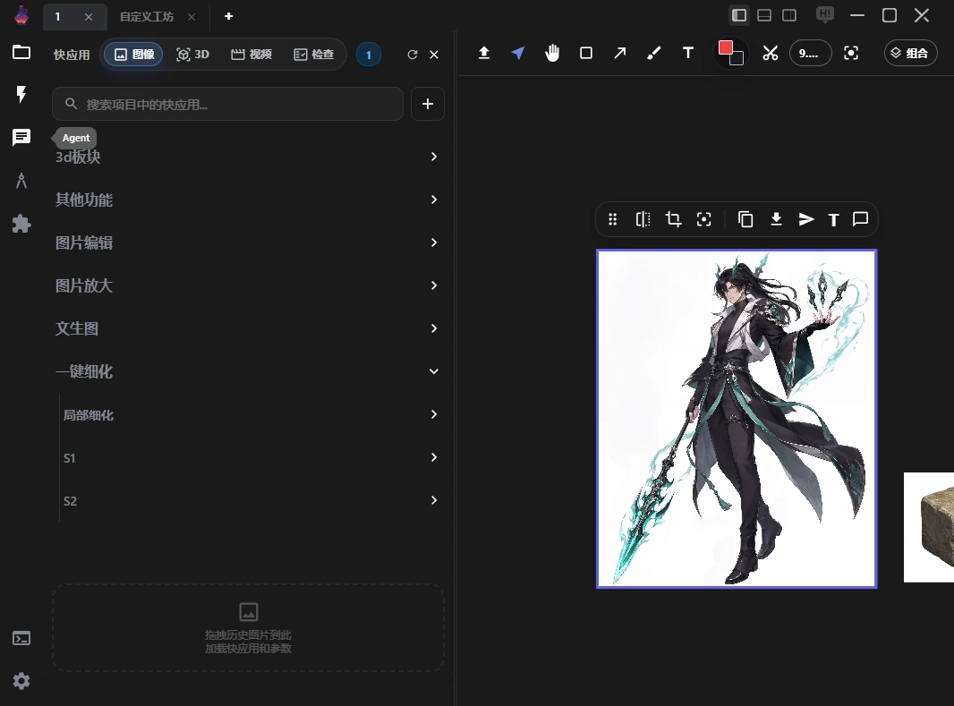Switch to the 3D tab
The height and width of the screenshot is (706, 954).
pos(192,54)
